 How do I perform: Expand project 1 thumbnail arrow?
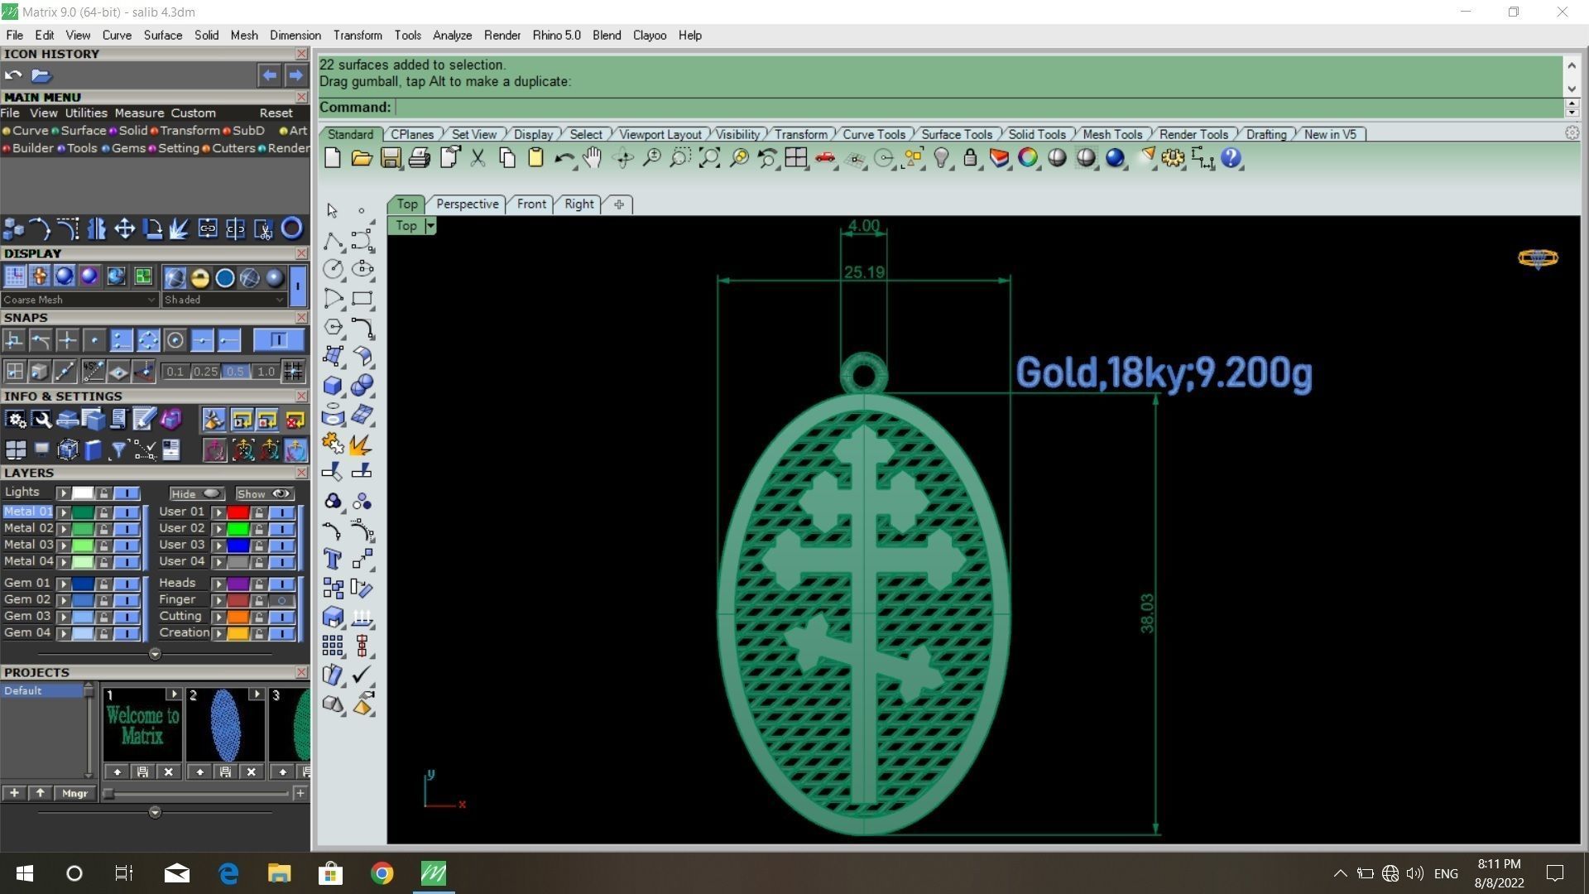tap(174, 695)
